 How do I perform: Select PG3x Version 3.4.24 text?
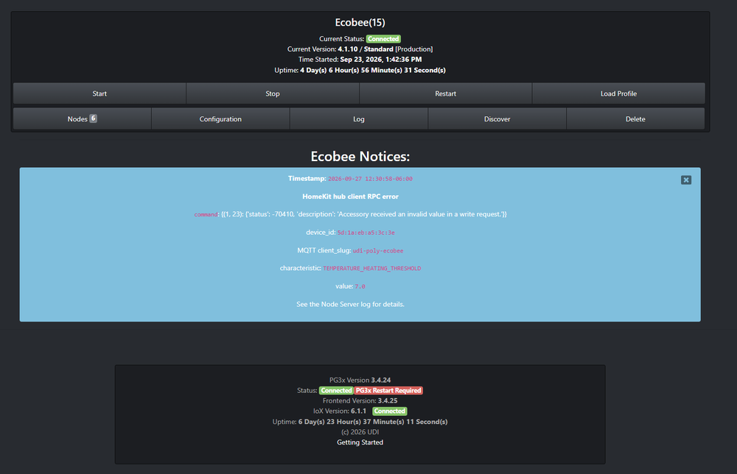pyautogui.click(x=360, y=380)
